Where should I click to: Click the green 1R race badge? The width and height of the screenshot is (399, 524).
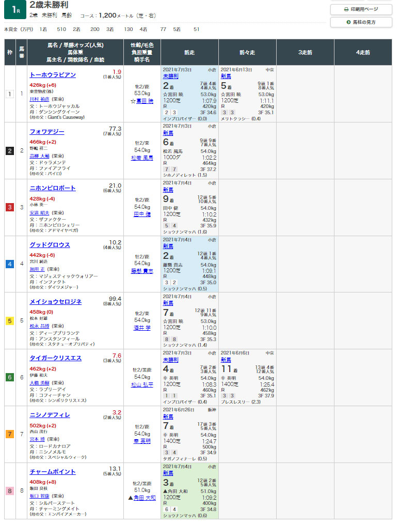coord(15,10)
